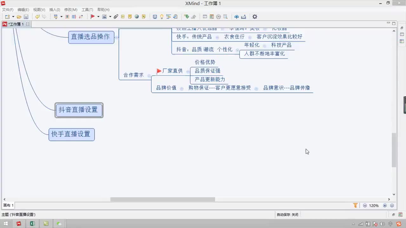Click the Label toolbar icon
Screen dimensions: 406x228
pos(123,17)
